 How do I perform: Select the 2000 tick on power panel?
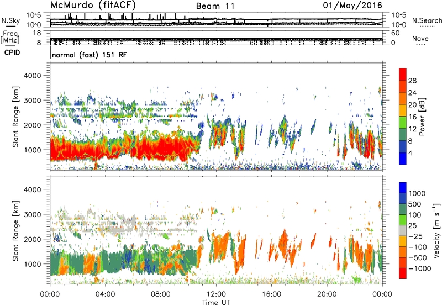coord(32,125)
